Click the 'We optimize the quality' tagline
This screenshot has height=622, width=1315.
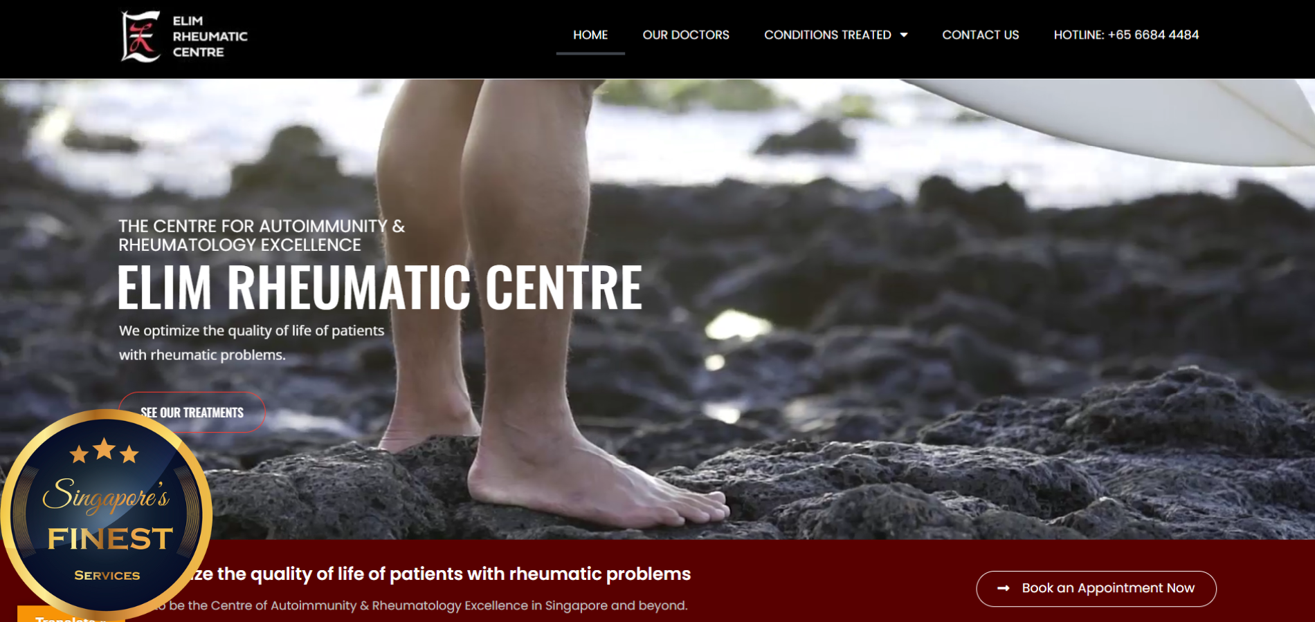click(251, 343)
